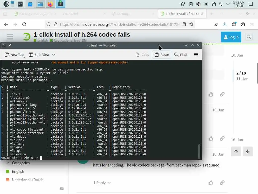Bookmark this page with the star
Image resolution: width=258 pixels, height=194 pixels.
(191, 25)
